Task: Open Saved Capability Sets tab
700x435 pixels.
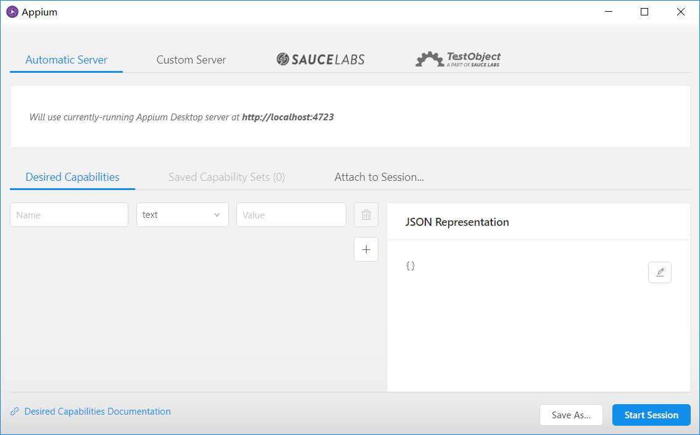Action: (x=227, y=177)
